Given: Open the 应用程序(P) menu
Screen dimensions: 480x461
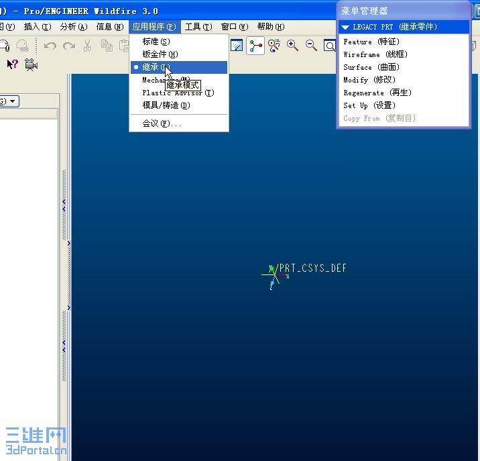Looking at the screenshot, I should click(154, 27).
